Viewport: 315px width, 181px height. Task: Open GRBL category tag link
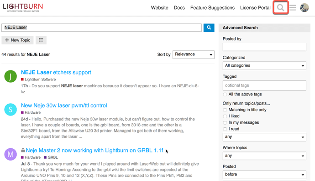pyautogui.click(x=51, y=157)
